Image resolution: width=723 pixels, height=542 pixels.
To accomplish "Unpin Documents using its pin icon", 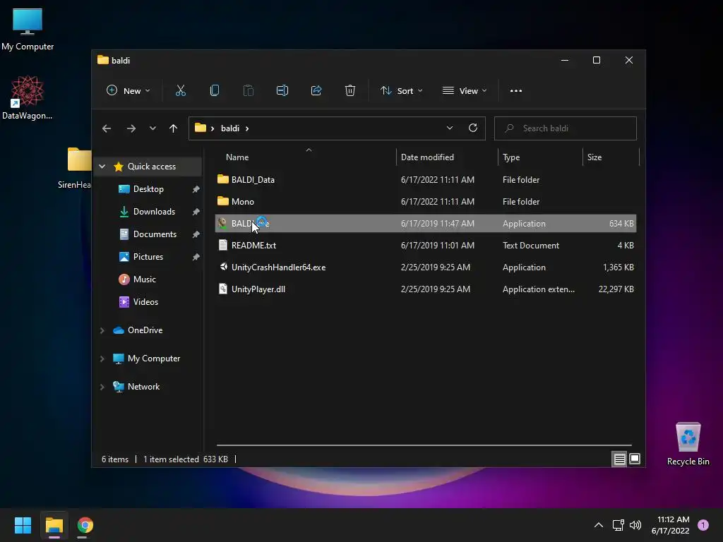I will 196,234.
